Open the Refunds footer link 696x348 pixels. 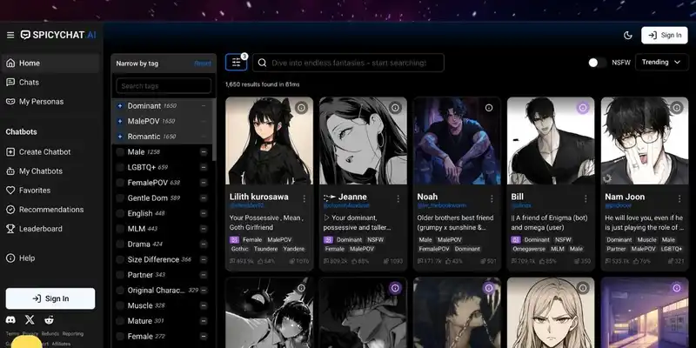(50, 334)
